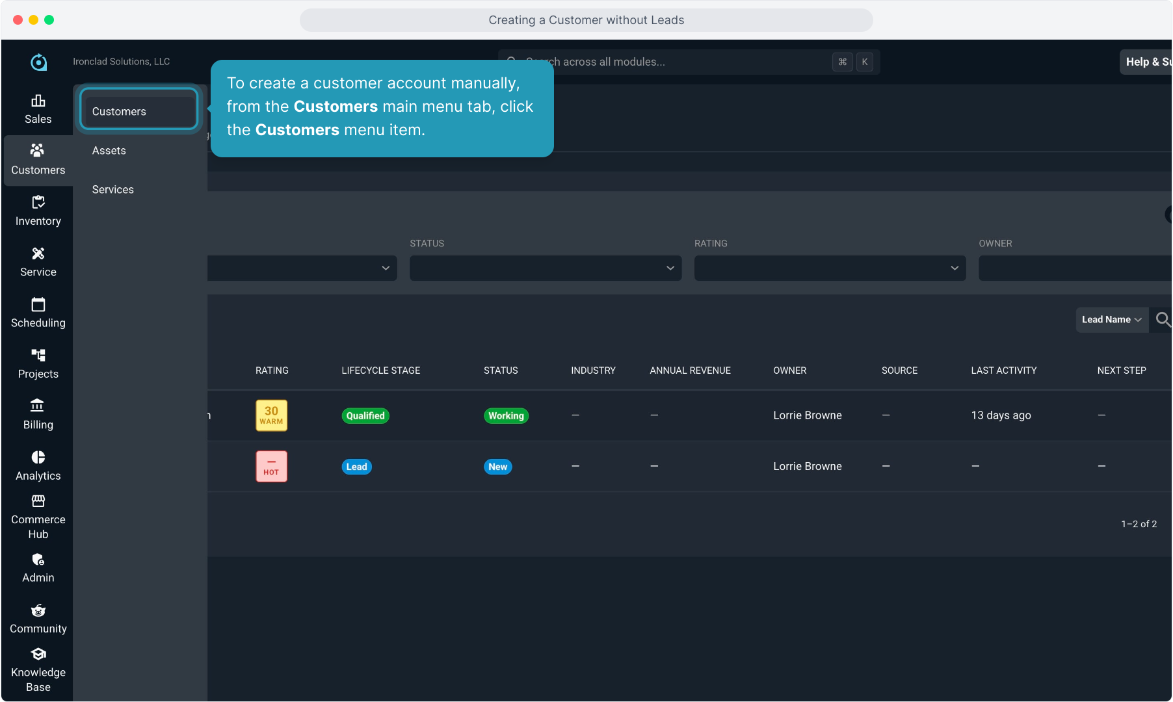Sort by the Owner column header
1173x702 pixels.
click(789, 370)
